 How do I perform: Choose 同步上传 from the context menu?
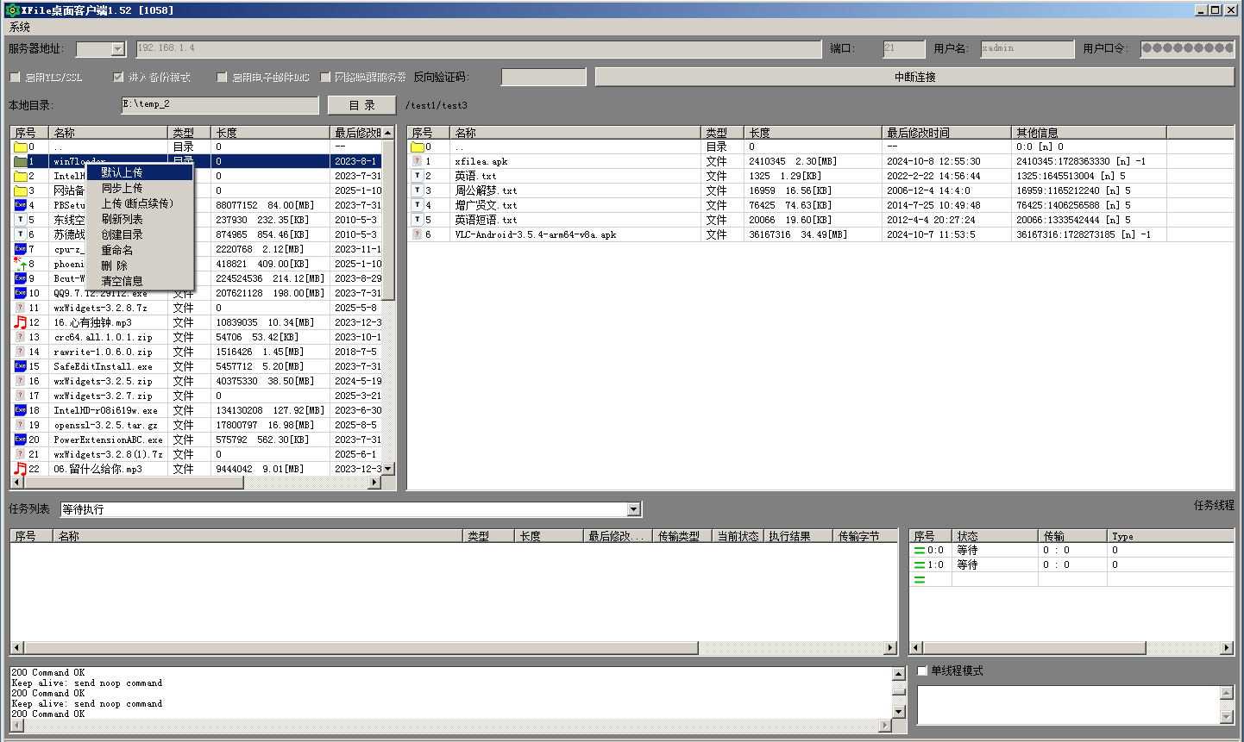140,188
